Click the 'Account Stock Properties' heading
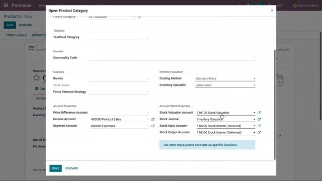 (x=175, y=106)
